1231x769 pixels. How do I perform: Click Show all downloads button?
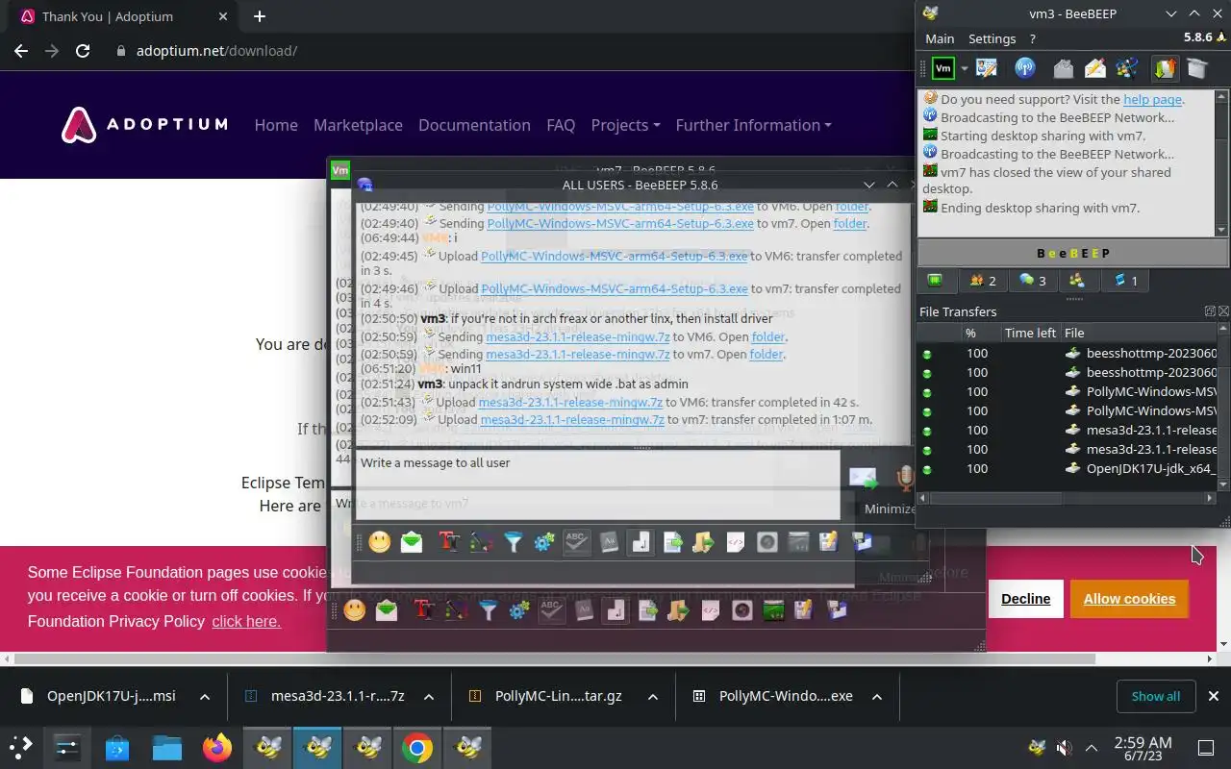(1155, 696)
